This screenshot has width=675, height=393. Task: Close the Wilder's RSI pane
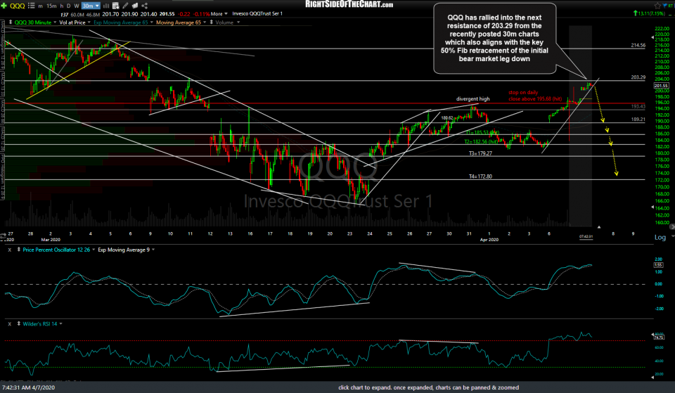pos(9,323)
